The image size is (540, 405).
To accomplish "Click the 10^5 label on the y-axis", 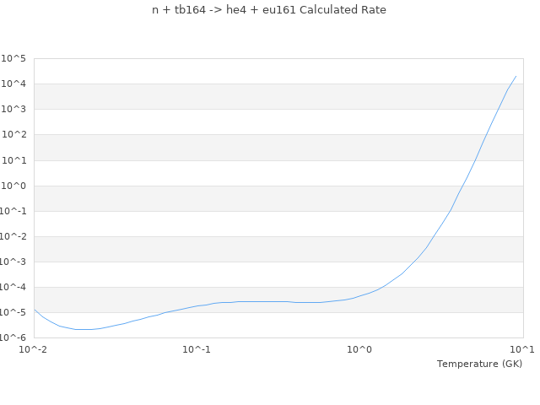I will [13, 59].
